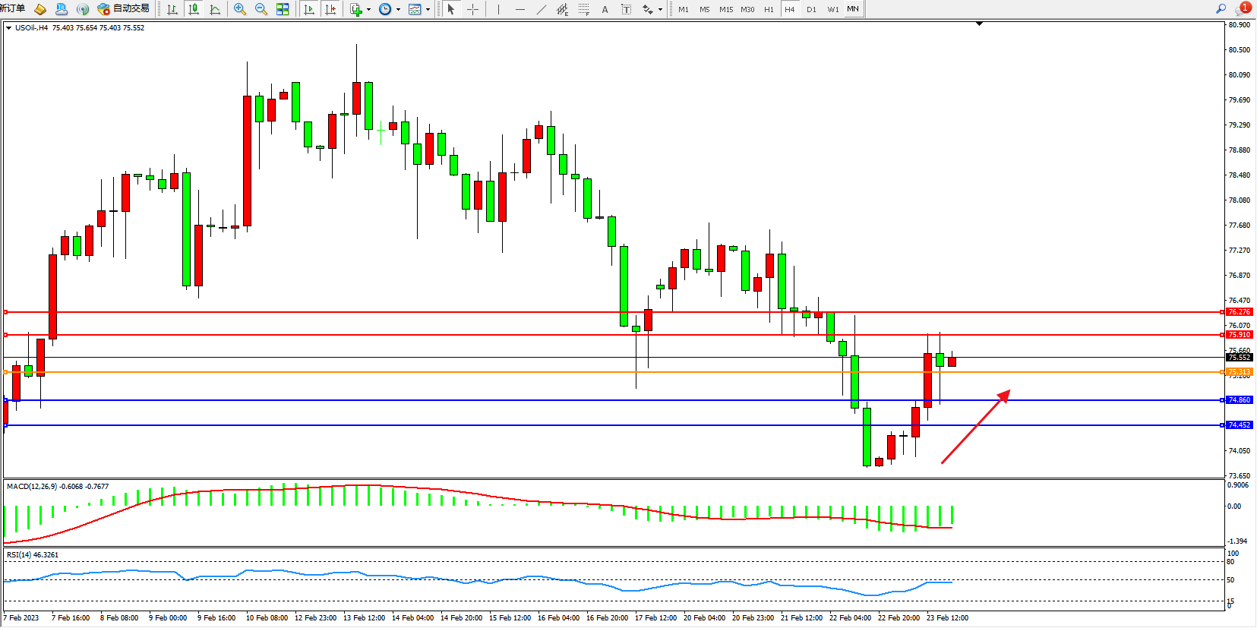1257x628 pixels.
Task: Click the 新订单 new order button
Action: click(12, 9)
